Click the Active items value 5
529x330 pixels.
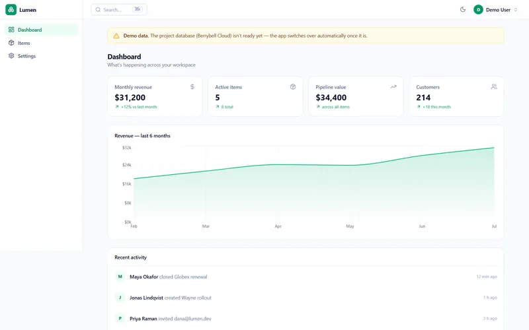[x=218, y=98]
